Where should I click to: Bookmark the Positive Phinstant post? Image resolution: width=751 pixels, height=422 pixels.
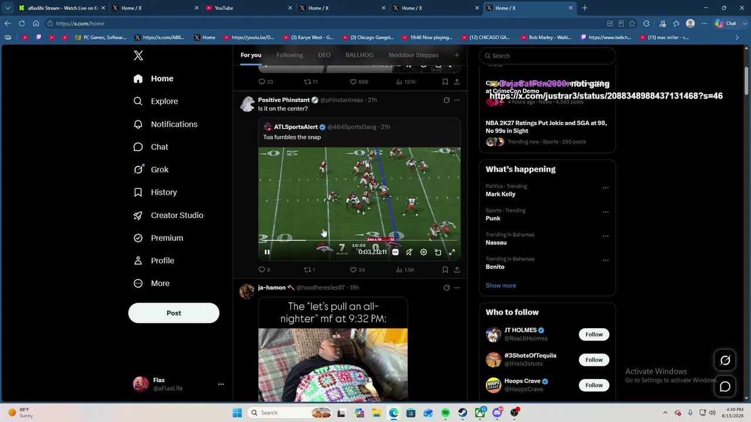click(445, 270)
